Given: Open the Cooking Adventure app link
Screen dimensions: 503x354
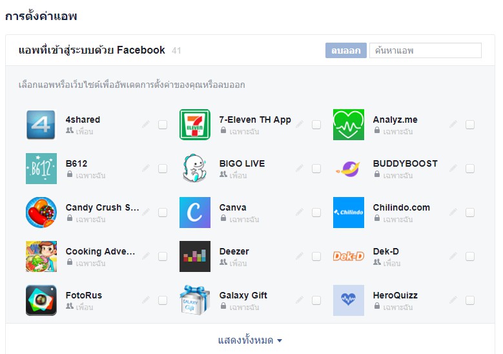Looking at the screenshot, I should pyautogui.click(x=100, y=251).
